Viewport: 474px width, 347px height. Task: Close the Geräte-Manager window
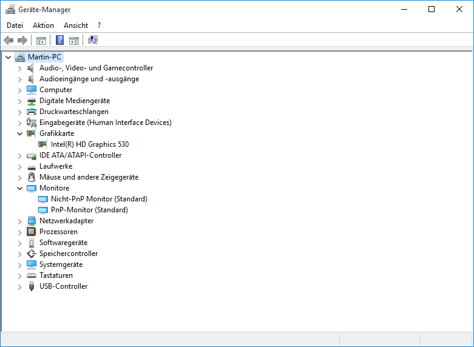(x=459, y=9)
